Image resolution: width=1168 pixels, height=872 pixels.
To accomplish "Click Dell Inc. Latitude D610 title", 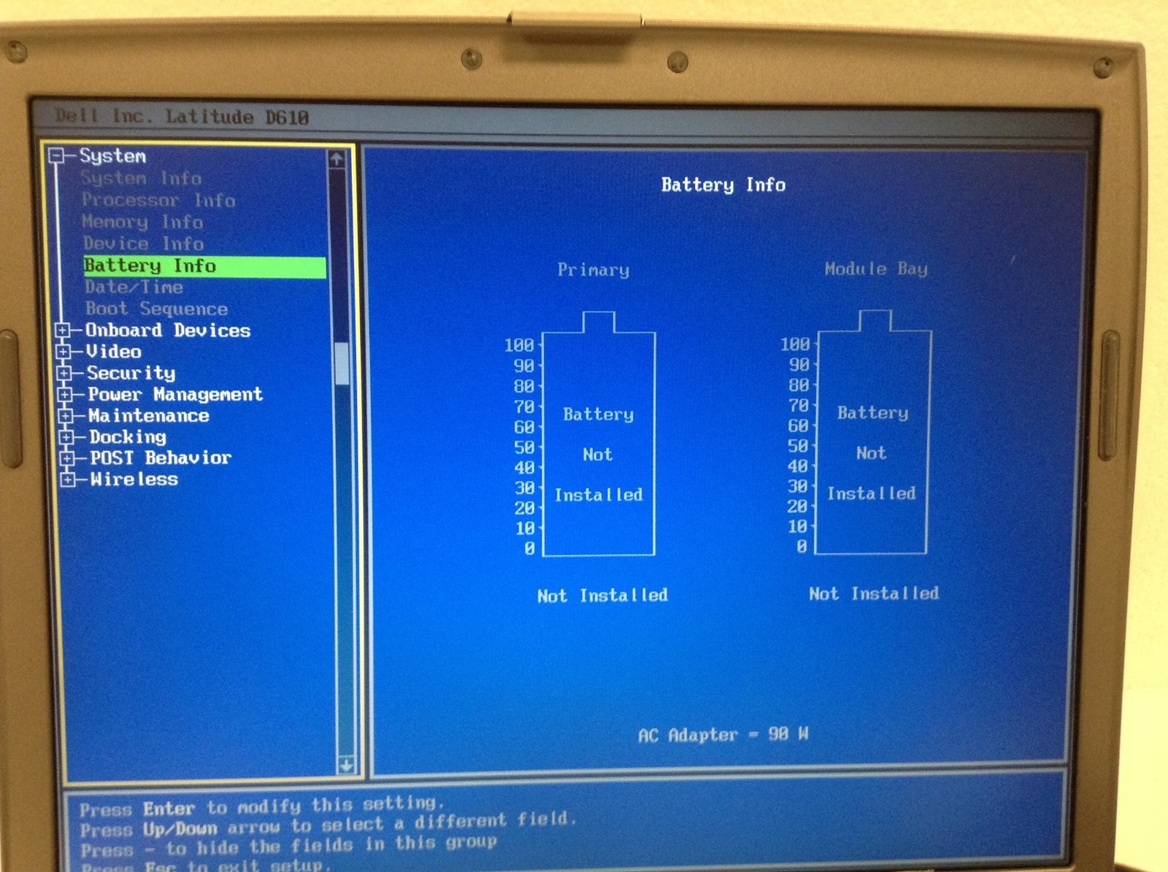I will coord(182,117).
